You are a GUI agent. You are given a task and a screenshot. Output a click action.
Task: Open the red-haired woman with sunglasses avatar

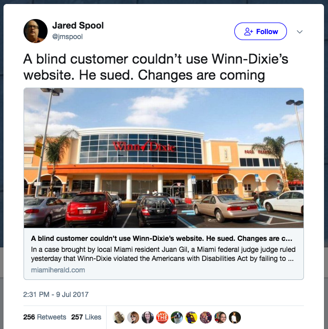133,317
